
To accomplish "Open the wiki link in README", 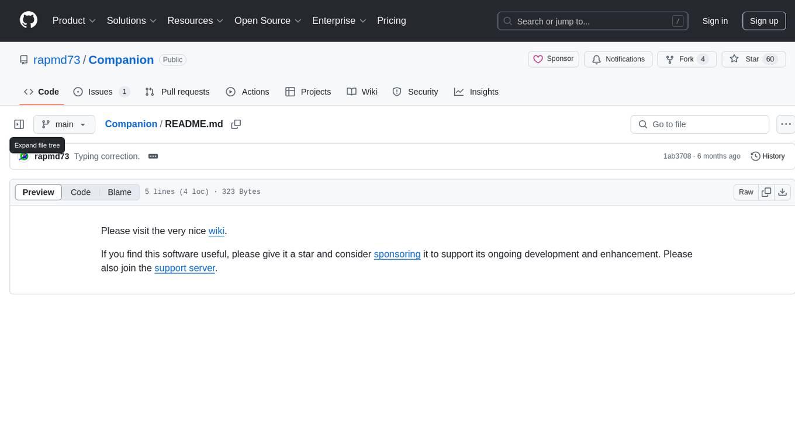I will [x=216, y=231].
